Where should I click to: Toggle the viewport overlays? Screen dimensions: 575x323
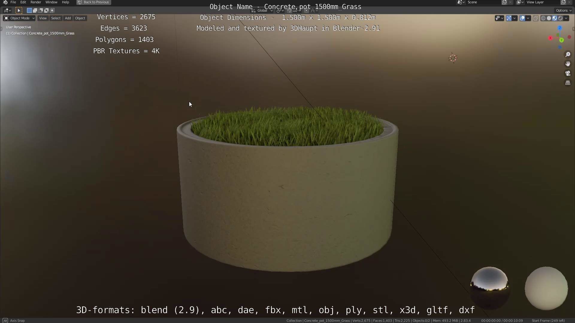pos(522,18)
